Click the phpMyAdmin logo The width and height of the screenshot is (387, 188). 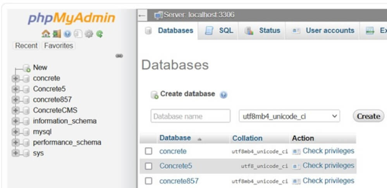coord(72,19)
